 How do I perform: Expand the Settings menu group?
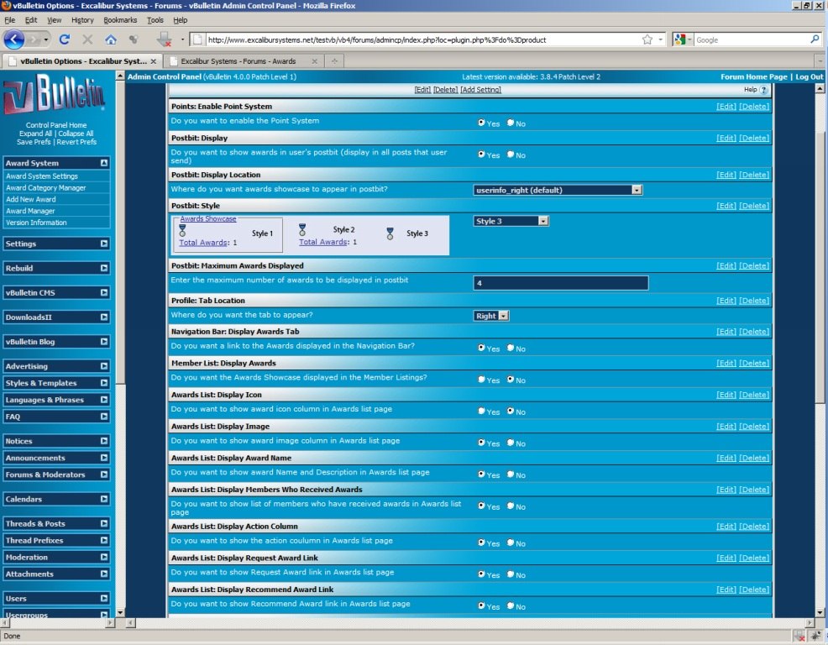pos(104,244)
